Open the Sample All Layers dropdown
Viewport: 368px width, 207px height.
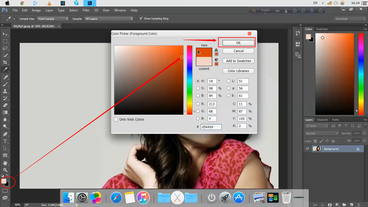click(109, 19)
